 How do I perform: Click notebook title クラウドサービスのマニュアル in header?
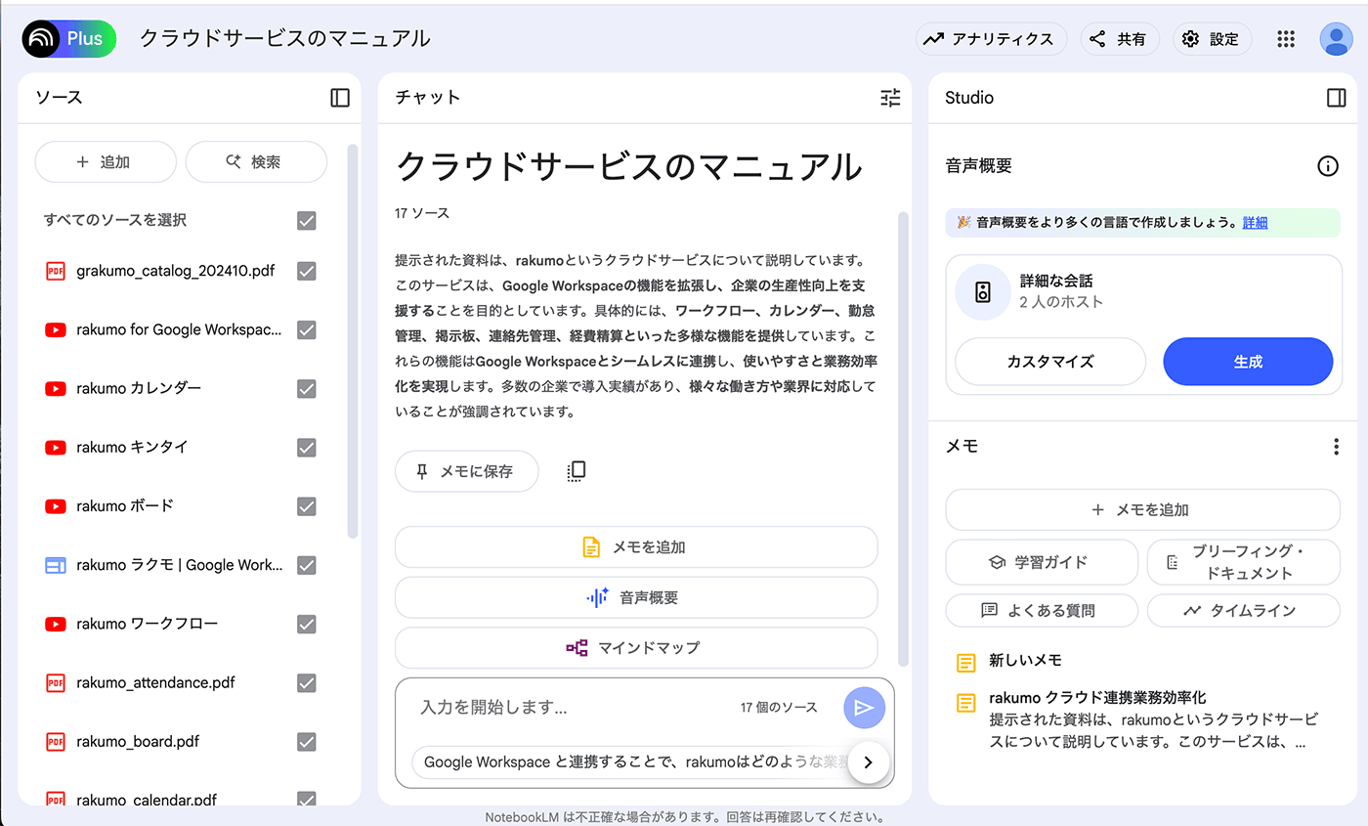[285, 39]
